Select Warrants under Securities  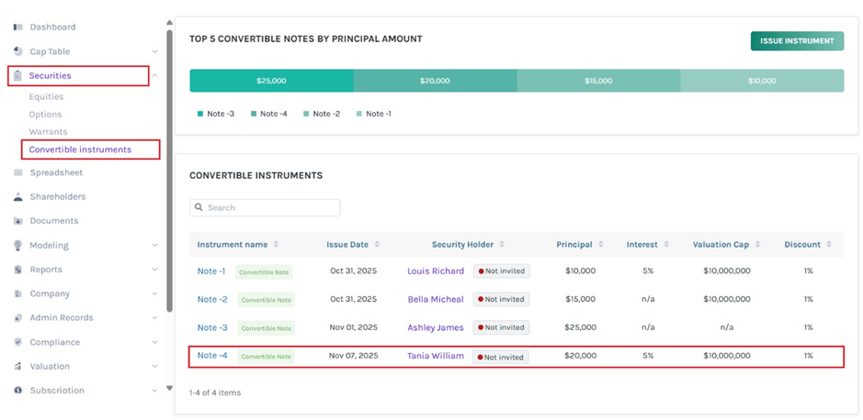(x=48, y=132)
